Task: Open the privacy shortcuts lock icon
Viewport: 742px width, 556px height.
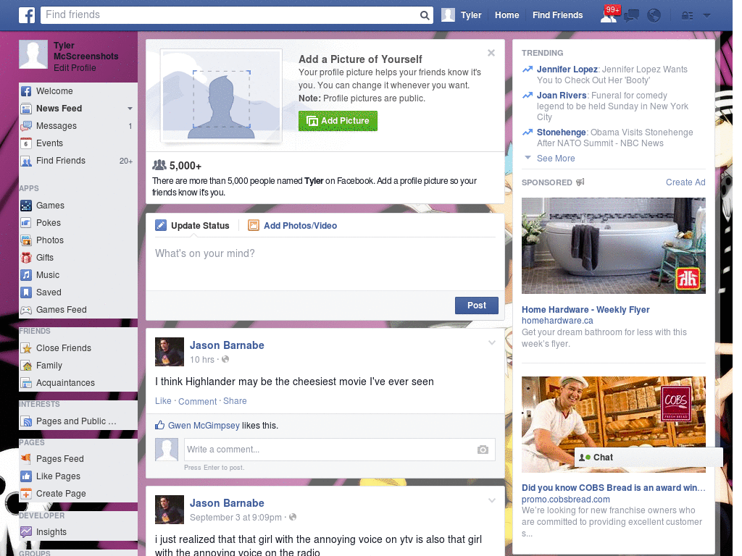Action: (x=687, y=16)
